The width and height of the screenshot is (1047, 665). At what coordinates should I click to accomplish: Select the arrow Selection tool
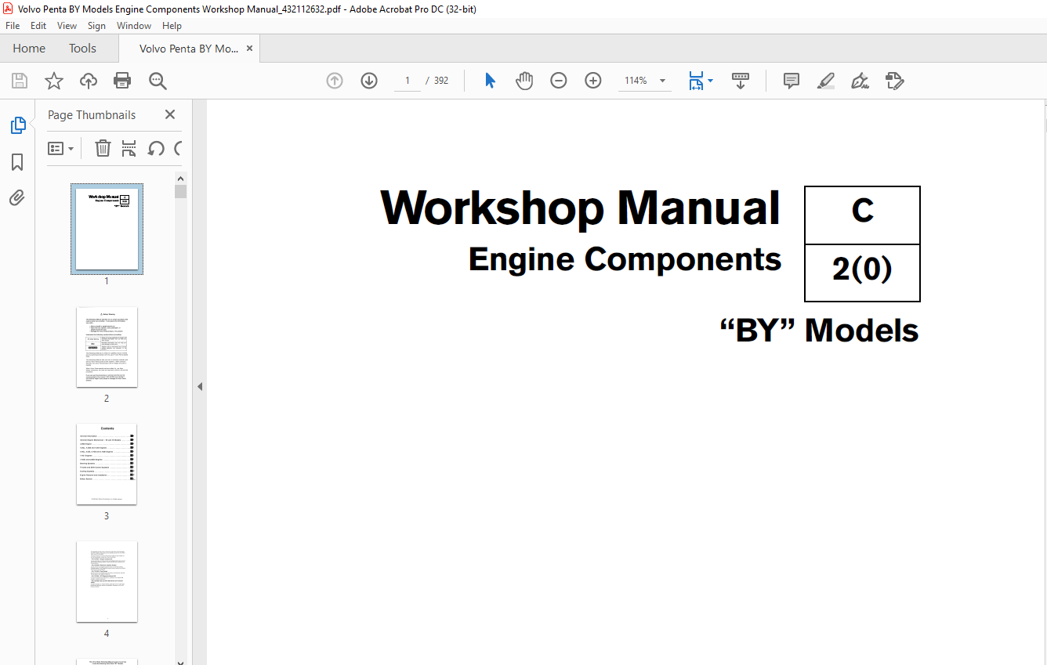click(x=490, y=81)
